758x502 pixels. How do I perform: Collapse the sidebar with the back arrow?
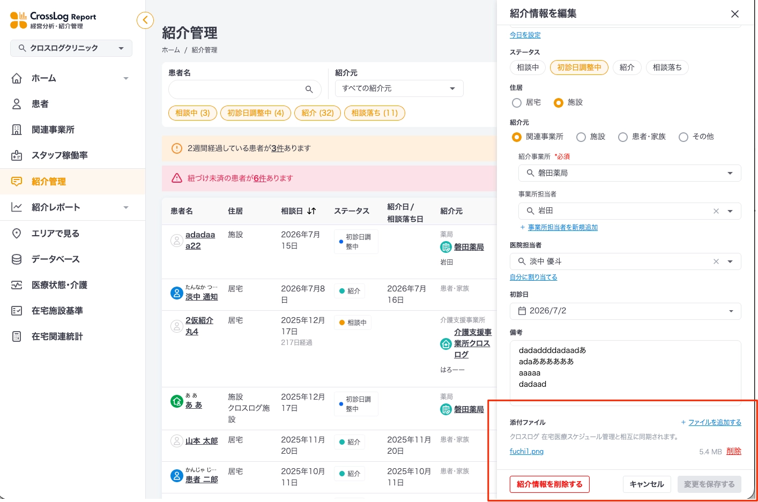point(145,20)
